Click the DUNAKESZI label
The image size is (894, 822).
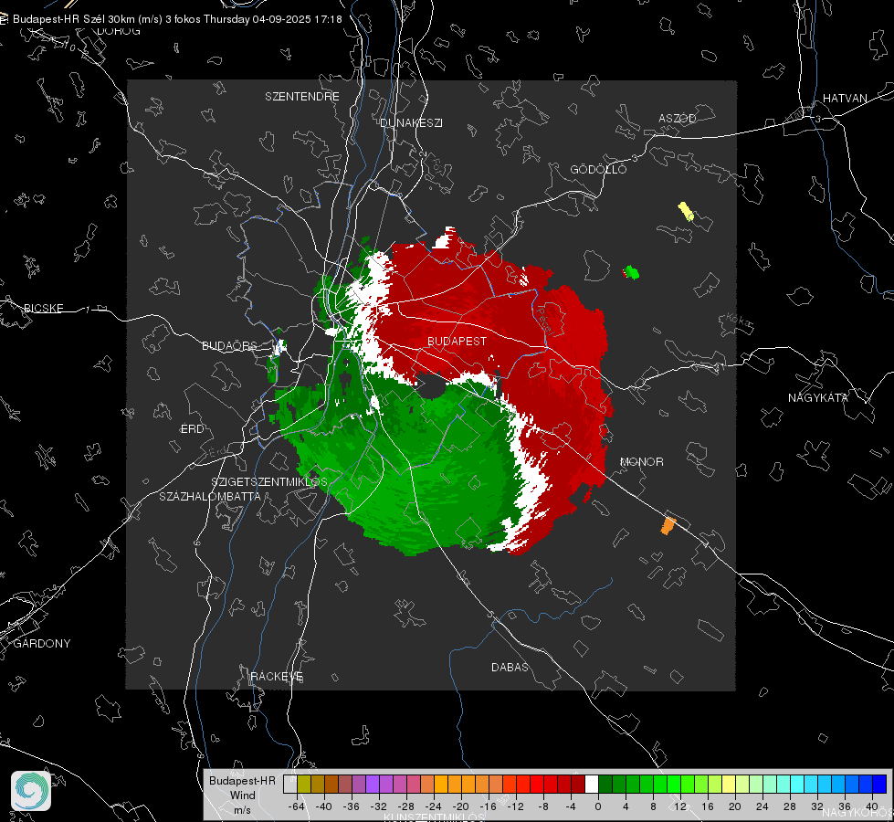click(x=411, y=122)
